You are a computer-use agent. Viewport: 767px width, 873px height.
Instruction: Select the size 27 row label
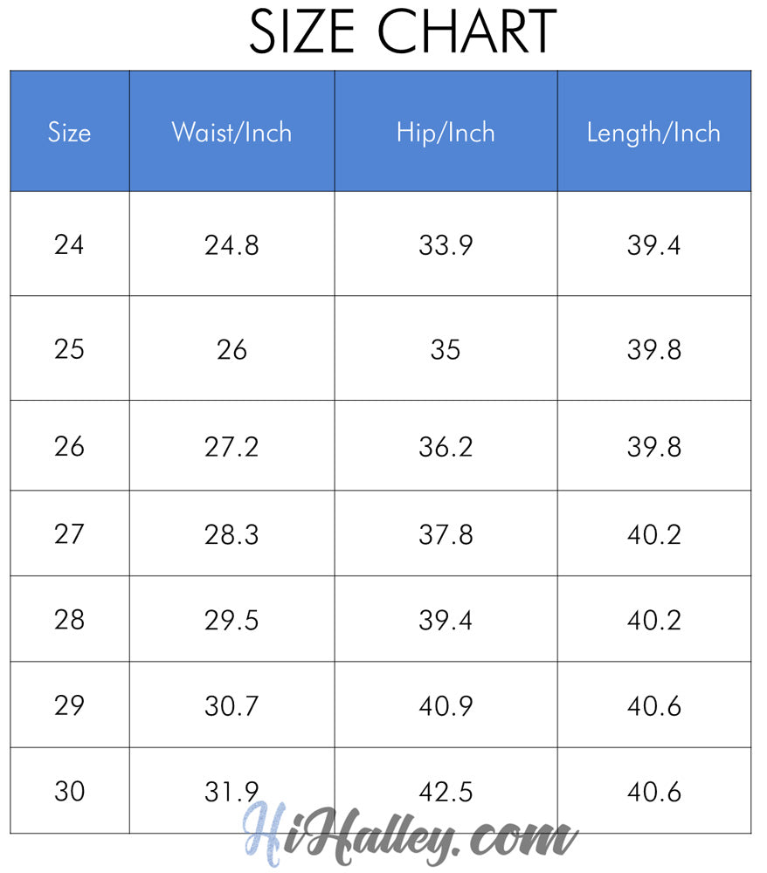coord(69,534)
